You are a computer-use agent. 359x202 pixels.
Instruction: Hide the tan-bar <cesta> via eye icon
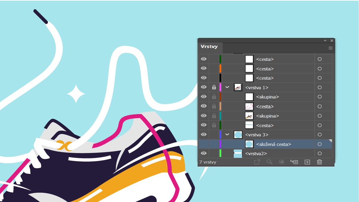[204, 106]
